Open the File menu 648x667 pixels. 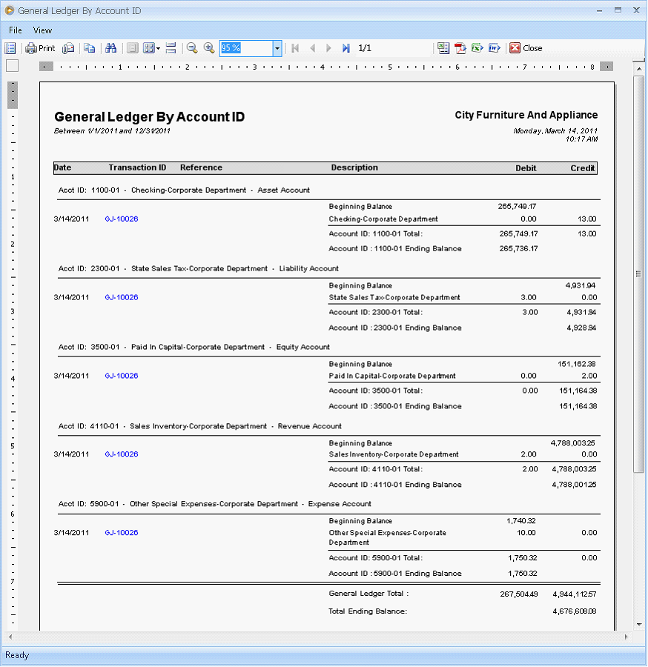click(13, 30)
